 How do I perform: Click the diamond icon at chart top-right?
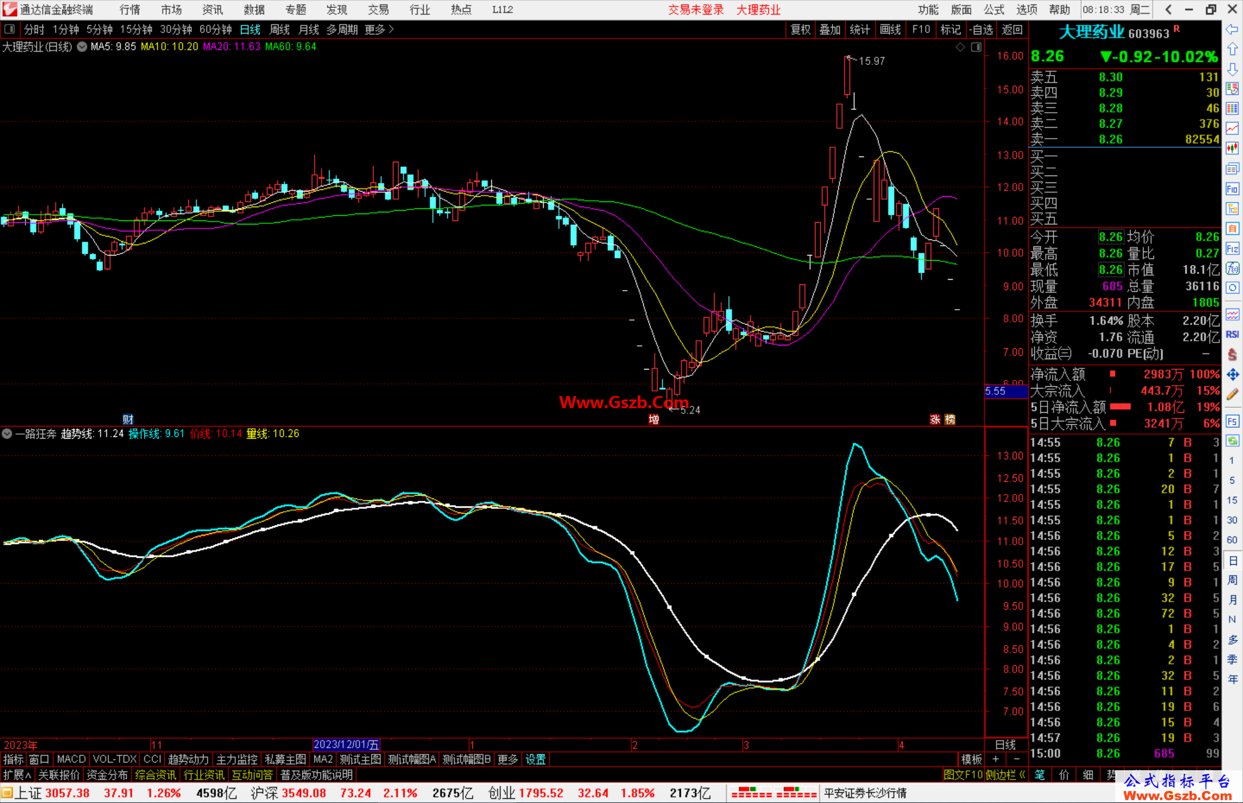(x=960, y=47)
